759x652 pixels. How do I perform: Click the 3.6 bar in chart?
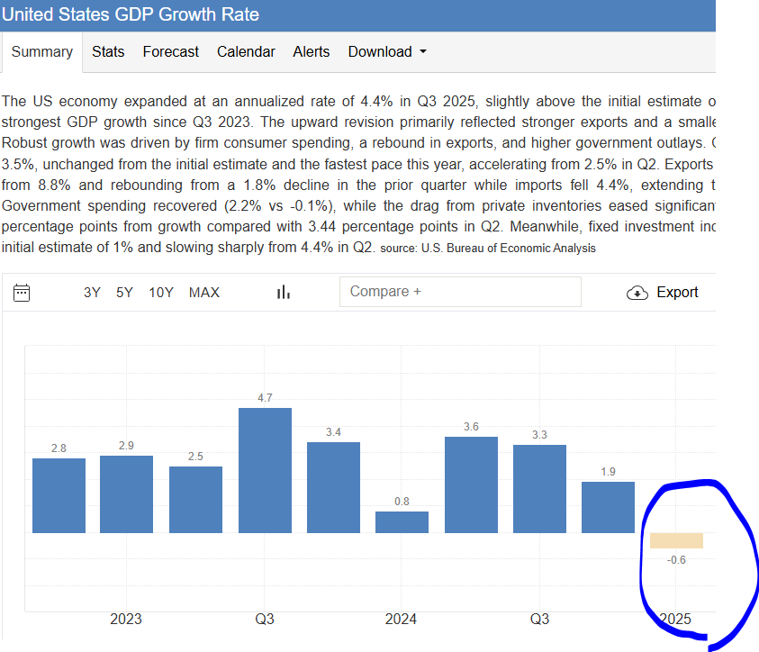pyautogui.click(x=471, y=485)
